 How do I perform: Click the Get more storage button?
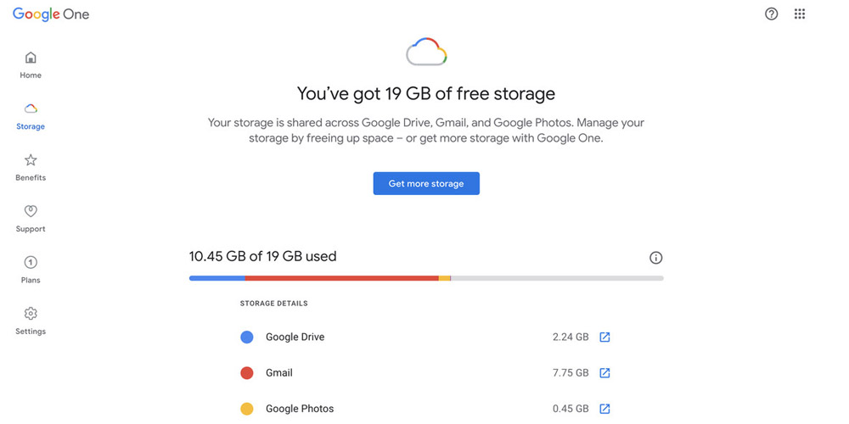[426, 183]
